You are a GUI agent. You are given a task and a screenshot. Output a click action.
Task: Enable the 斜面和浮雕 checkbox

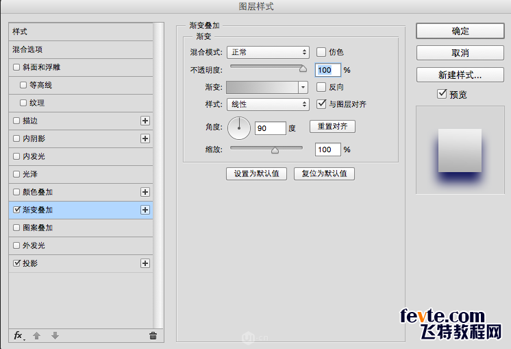[16, 67]
